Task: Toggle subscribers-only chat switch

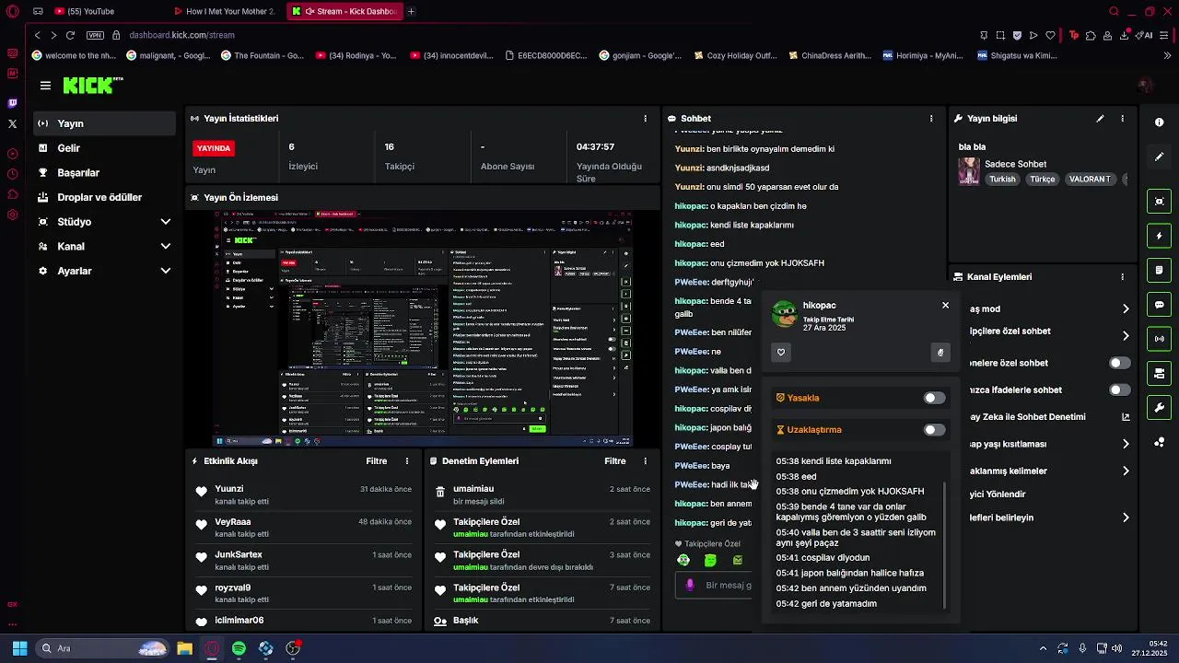Action: [1119, 363]
